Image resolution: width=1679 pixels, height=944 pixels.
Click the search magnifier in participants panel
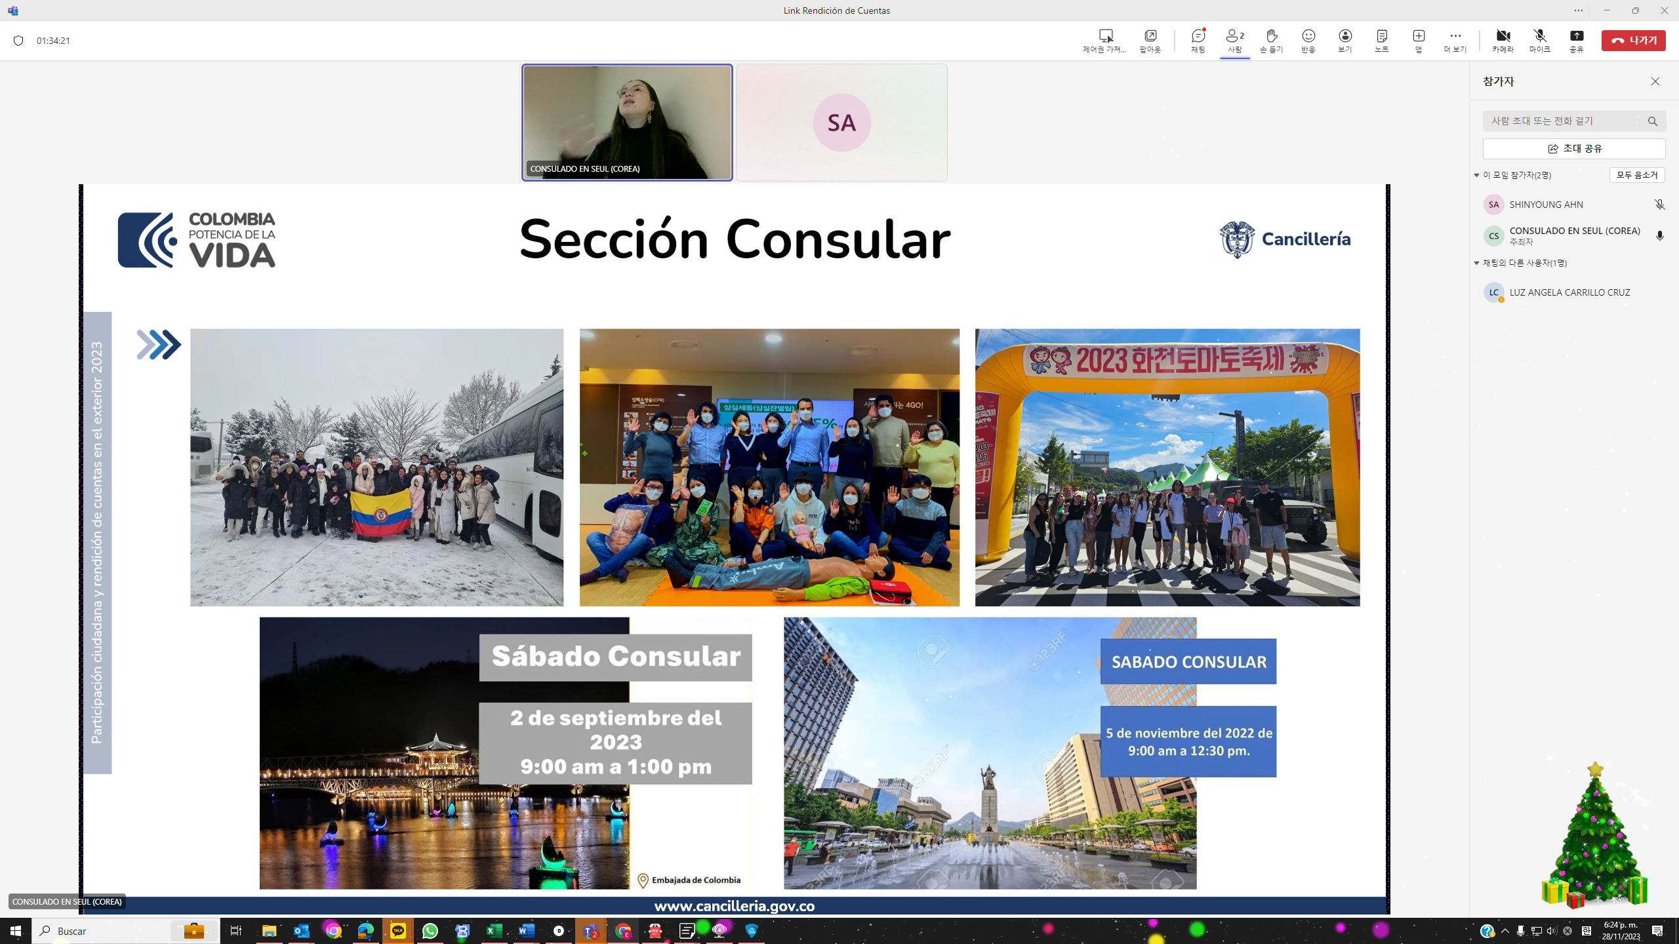pyautogui.click(x=1653, y=121)
